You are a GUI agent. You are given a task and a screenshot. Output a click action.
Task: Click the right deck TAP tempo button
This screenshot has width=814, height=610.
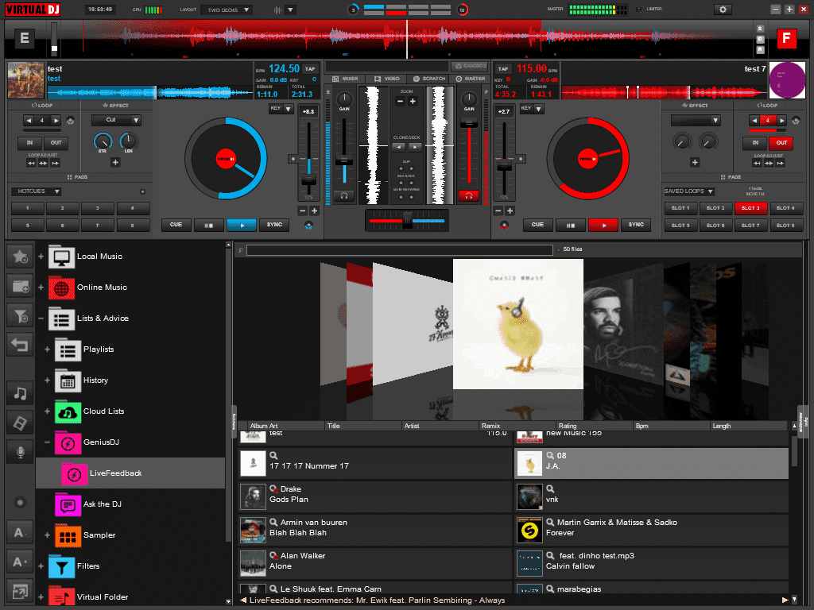click(503, 69)
